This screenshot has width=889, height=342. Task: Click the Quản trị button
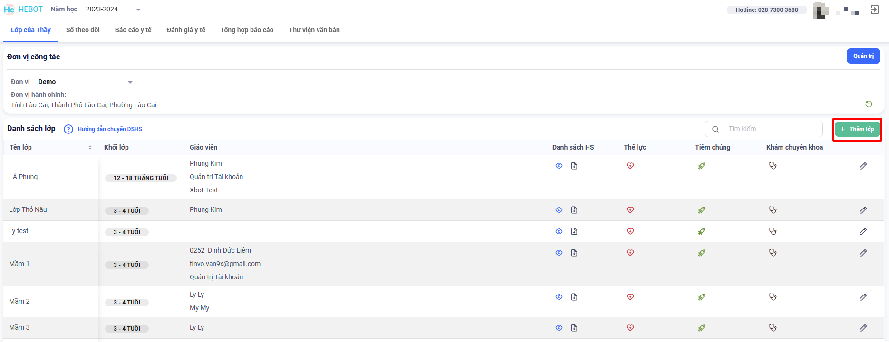(863, 56)
